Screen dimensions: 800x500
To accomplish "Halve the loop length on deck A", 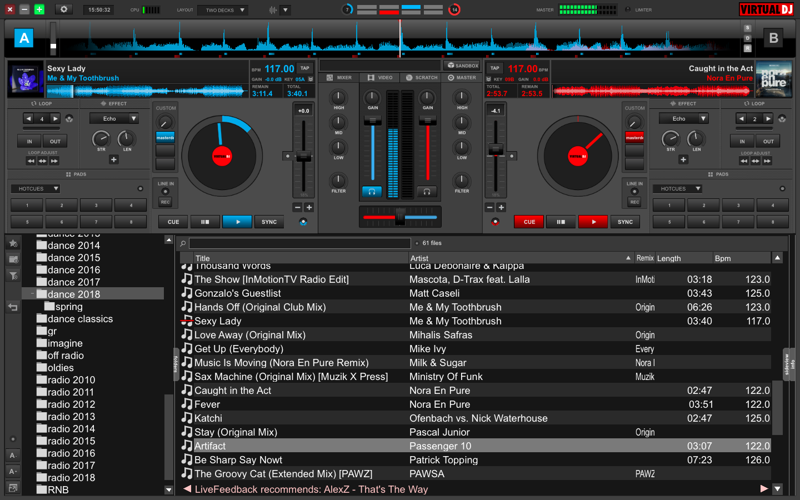I will pyautogui.click(x=28, y=118).
